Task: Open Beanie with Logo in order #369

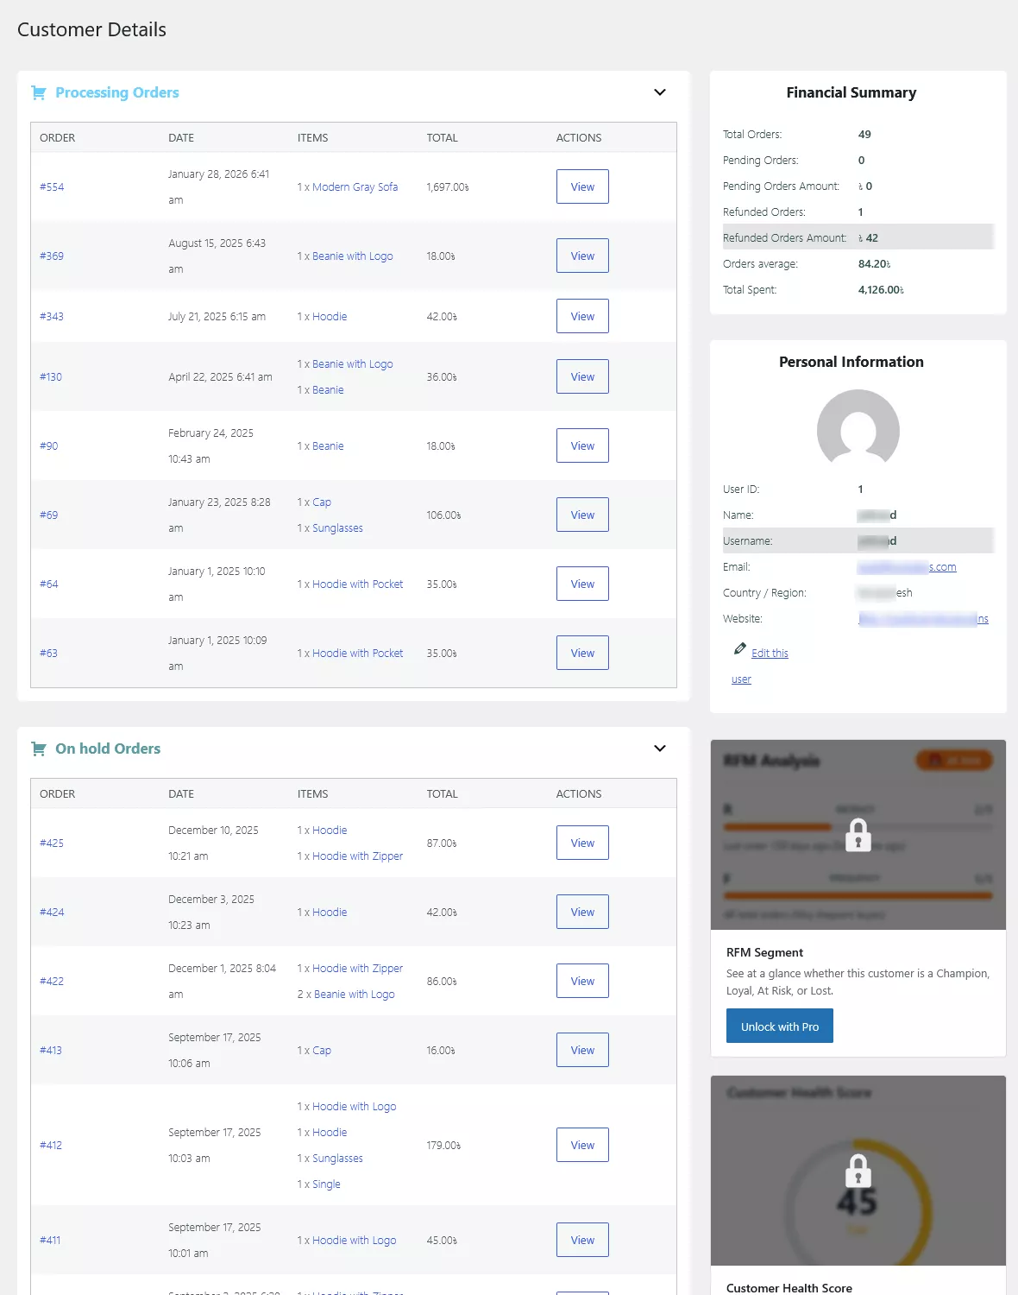Action: [x=352, y=256]
